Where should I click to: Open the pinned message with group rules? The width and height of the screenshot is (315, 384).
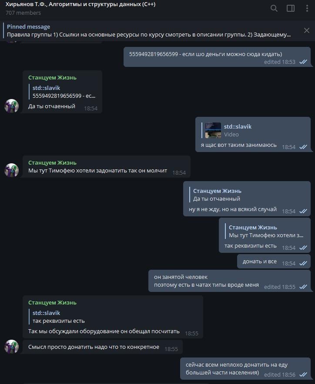pos(149,30)
